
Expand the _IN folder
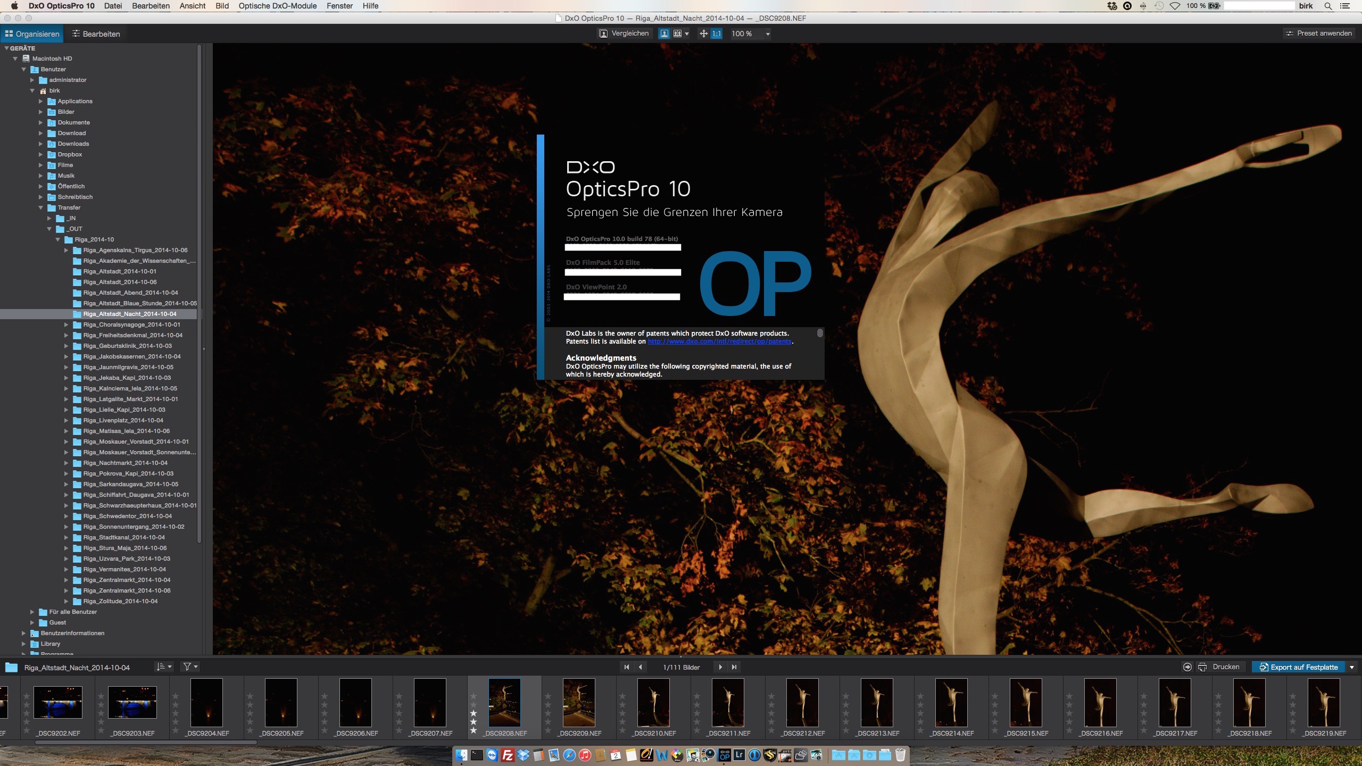49,218
